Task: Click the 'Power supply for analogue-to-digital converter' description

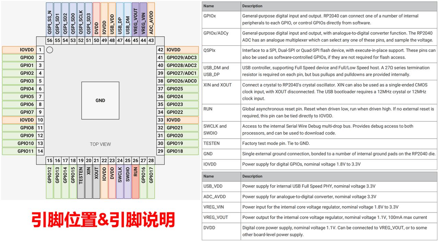Action: [x=309, y=196]
